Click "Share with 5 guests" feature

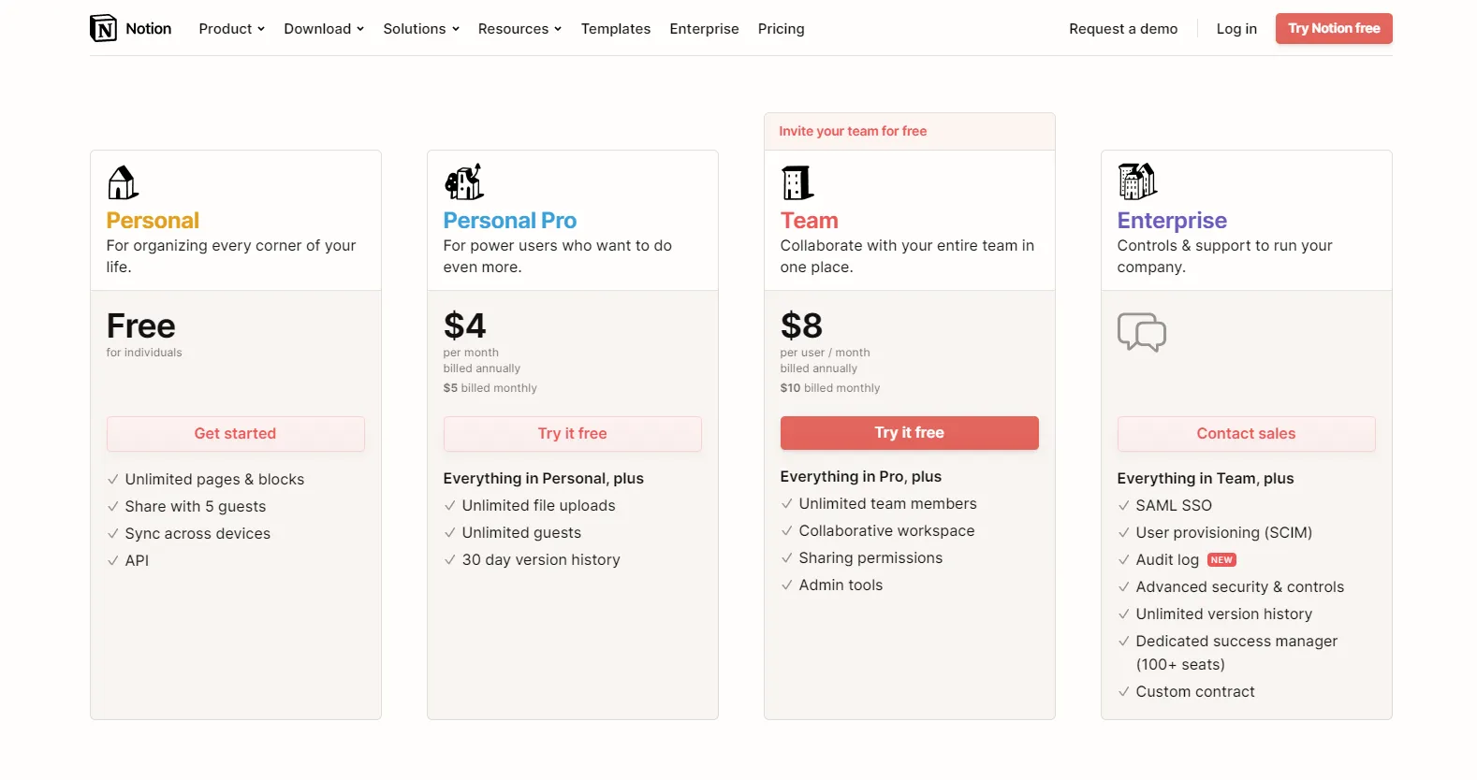[196, 507]
